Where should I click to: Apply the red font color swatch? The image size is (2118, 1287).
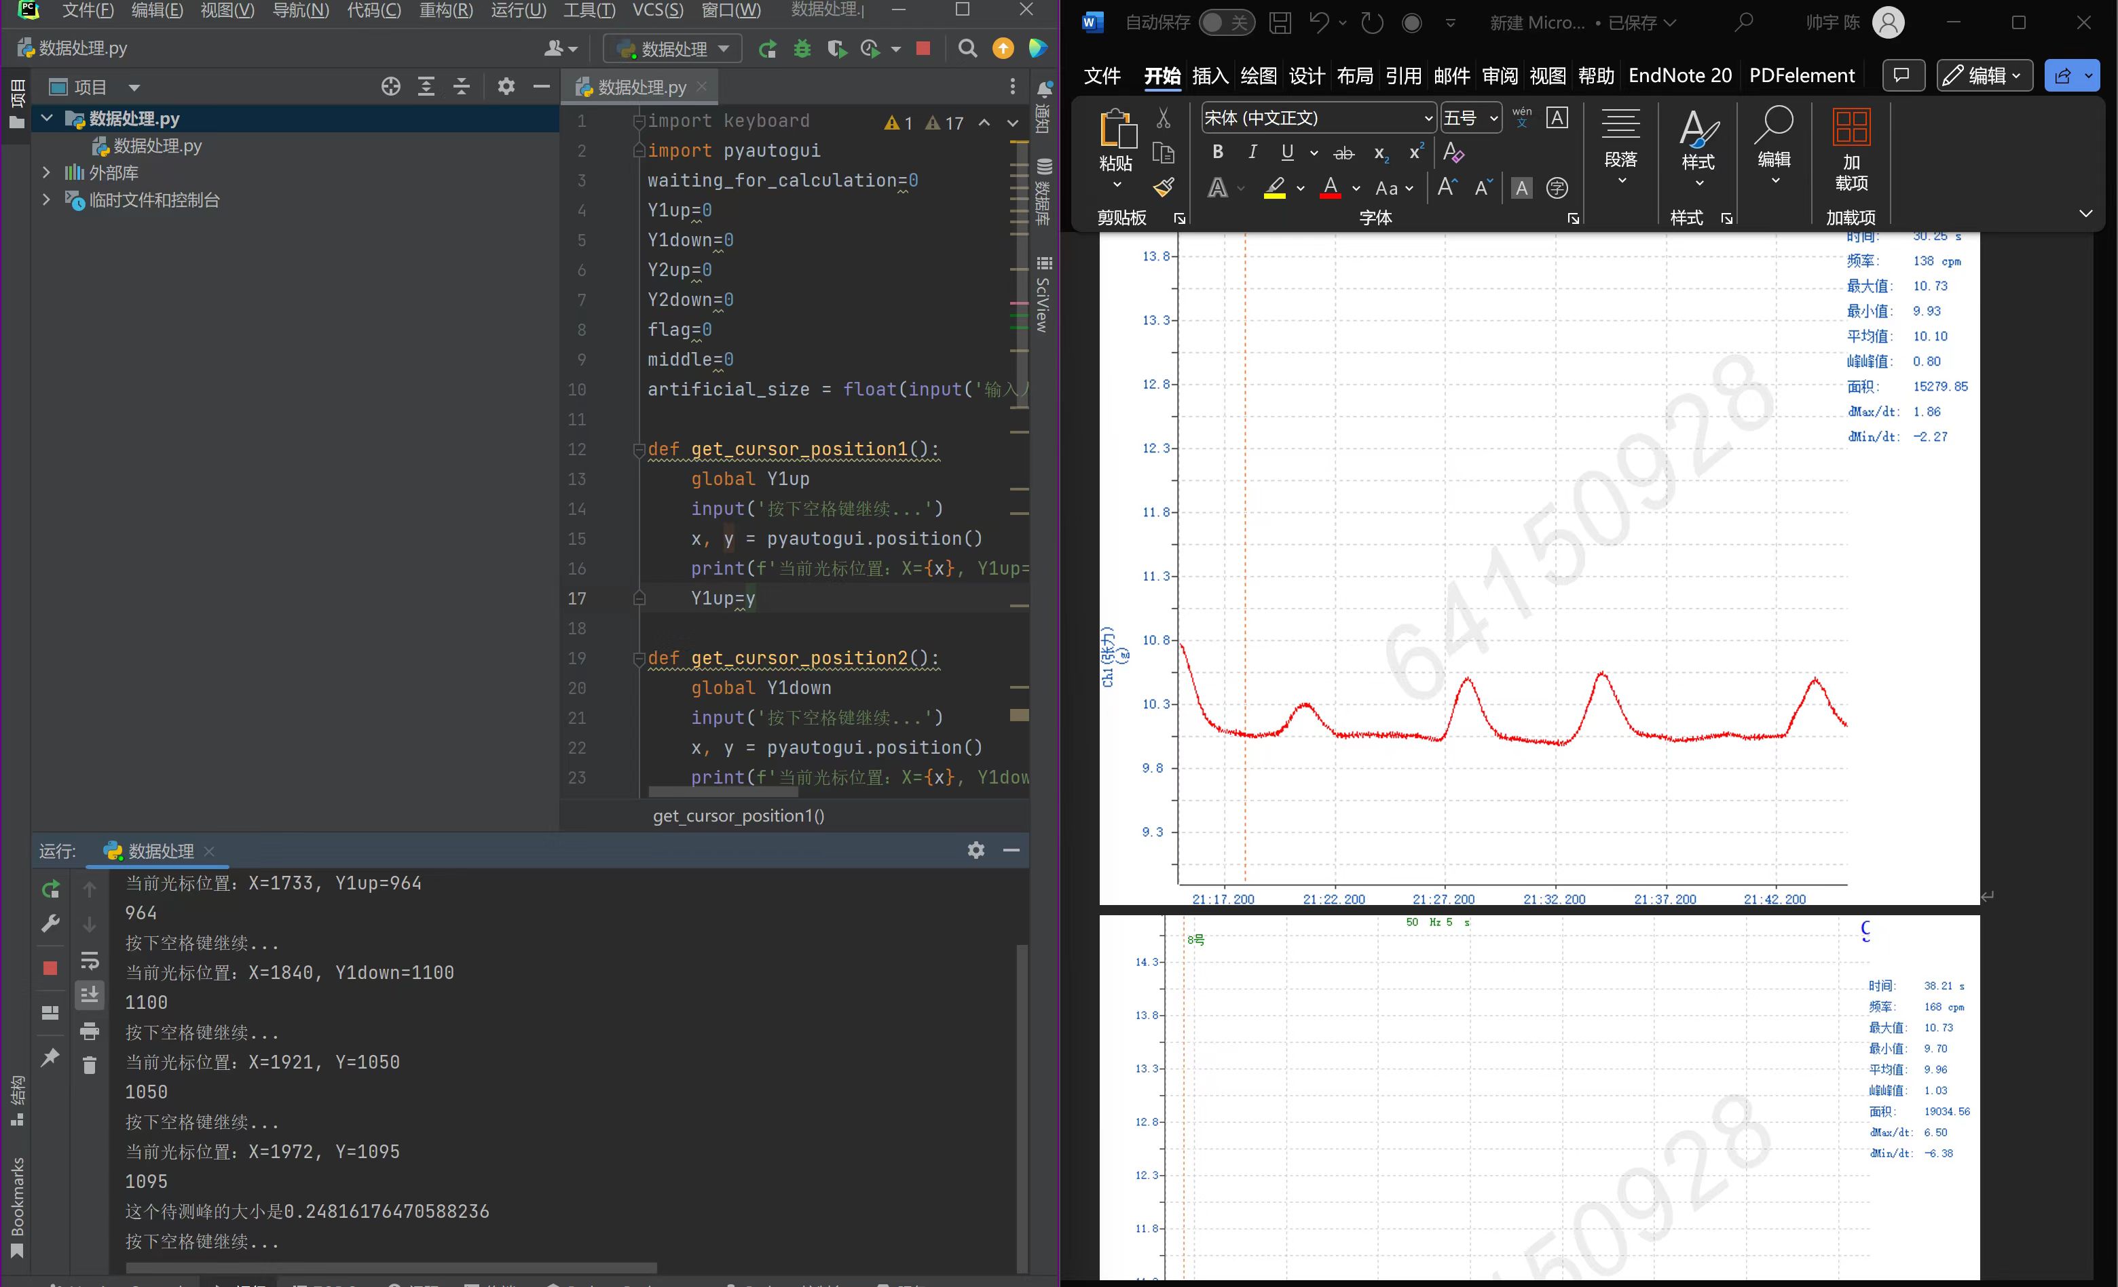(1331, 188)
